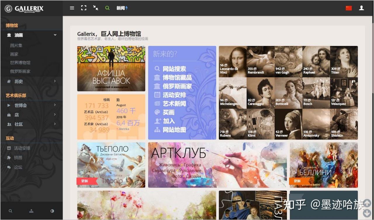The height and width of the screenshot is (220, 374).
Task: Open the 新闻 news menu in the top bar
Action: 122,8
